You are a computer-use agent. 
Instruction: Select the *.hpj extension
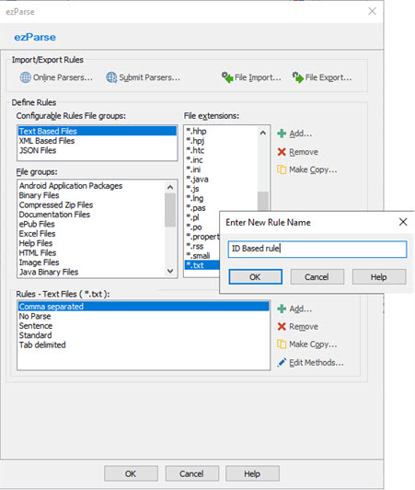[221, 141]
